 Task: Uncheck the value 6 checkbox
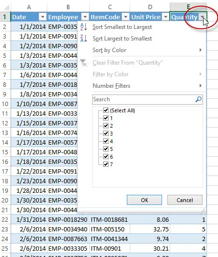[x=106, y=157]
